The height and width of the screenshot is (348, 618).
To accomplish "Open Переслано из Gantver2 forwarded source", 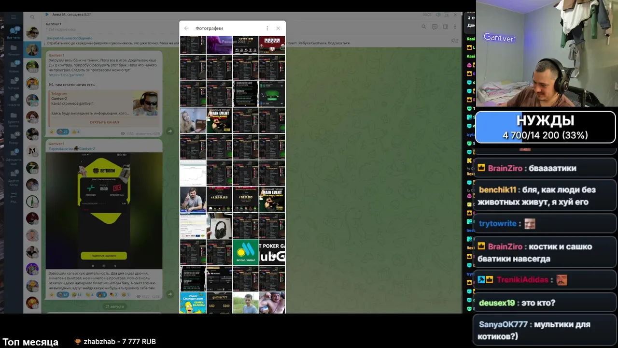I will click(x=71, y=149).
